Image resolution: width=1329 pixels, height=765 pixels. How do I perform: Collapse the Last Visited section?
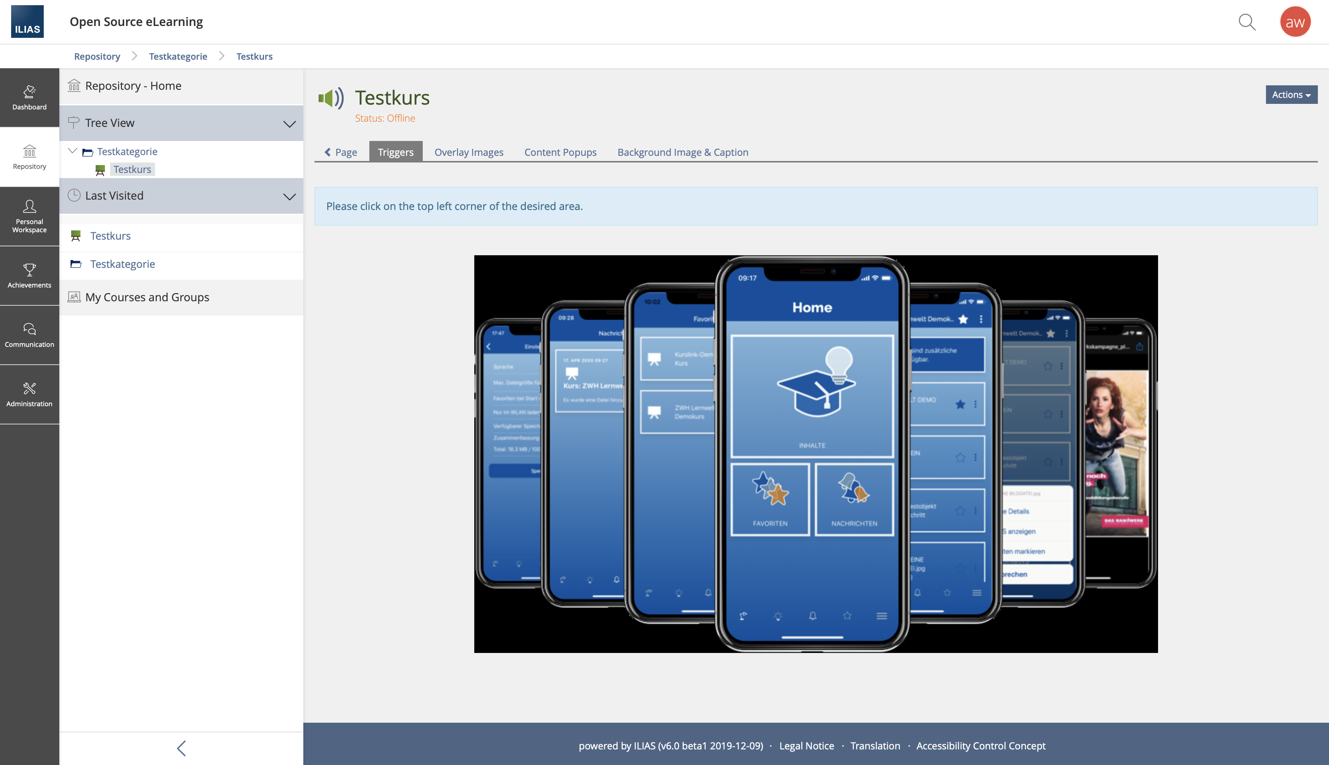coord(289,196)
